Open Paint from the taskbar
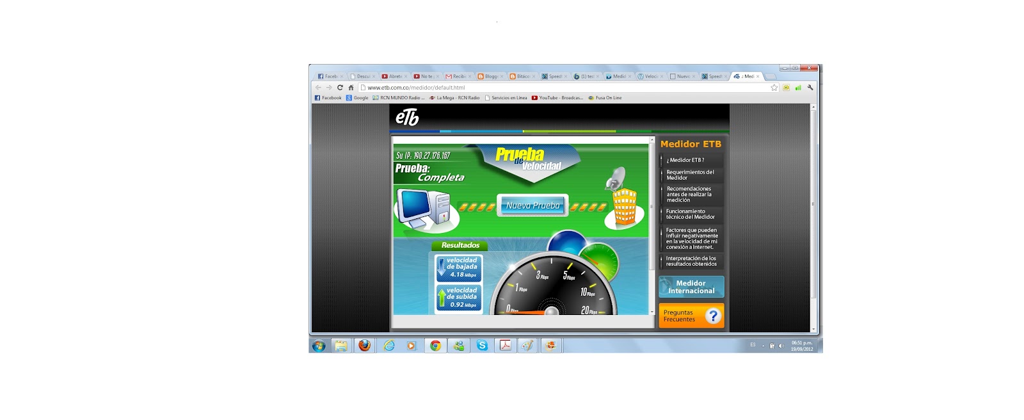This screenshot has width=1024, height=420. click(x=527, y=346)
